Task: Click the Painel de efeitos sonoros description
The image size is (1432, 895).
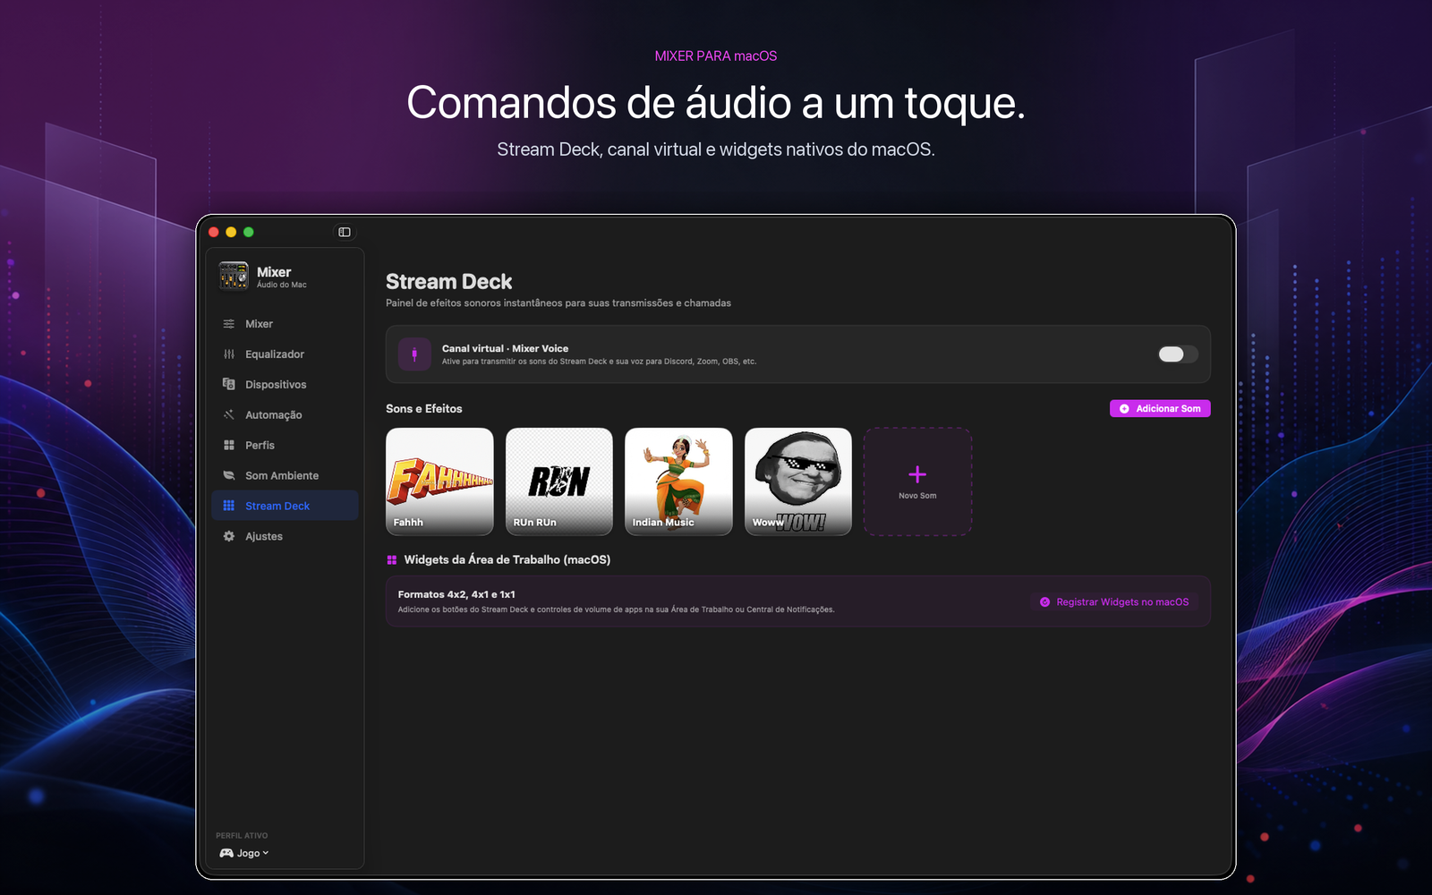Action: 558,303
